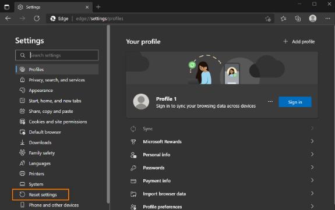Click the Edge site identity label
Image resolution: width=335 pixels, height=210 pixels.
pos(59,19)
